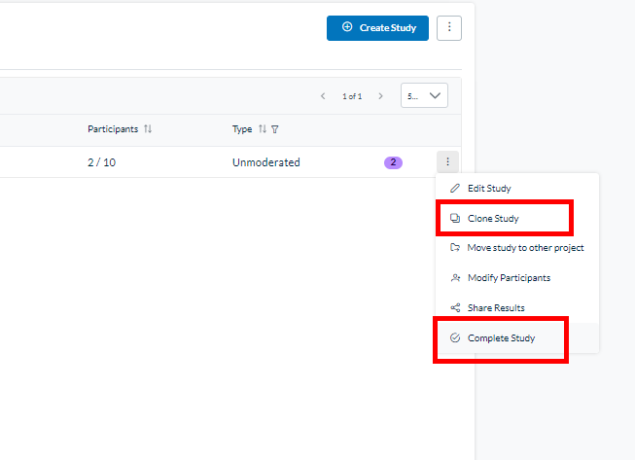
Task: Click the Modify Participants person icon
Action: (x=455, y=278)
